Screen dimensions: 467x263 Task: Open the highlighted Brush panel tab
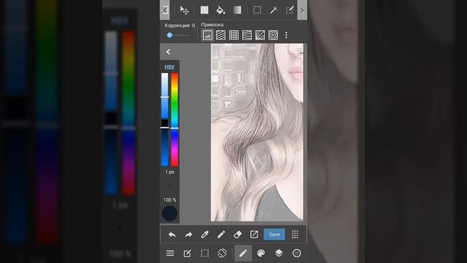[x=243, y=254]
